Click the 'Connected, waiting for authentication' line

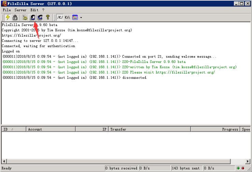(x=38, y=46)
